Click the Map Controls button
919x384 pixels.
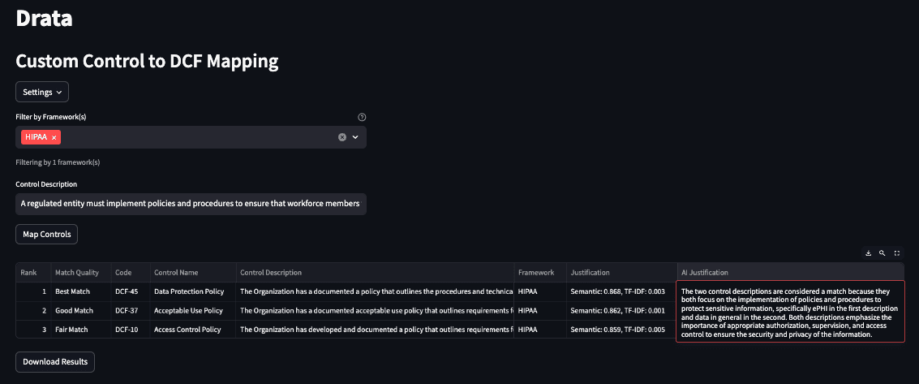(x=47, y=235)
